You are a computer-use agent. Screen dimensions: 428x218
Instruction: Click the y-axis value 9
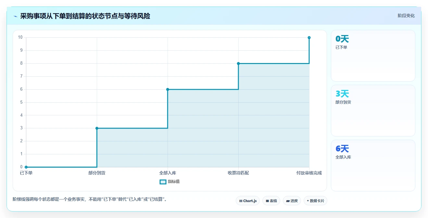click(21, 50)
